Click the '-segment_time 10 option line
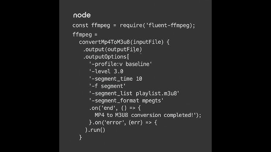This screenshot has width=271, height=152. click(115, 79)
